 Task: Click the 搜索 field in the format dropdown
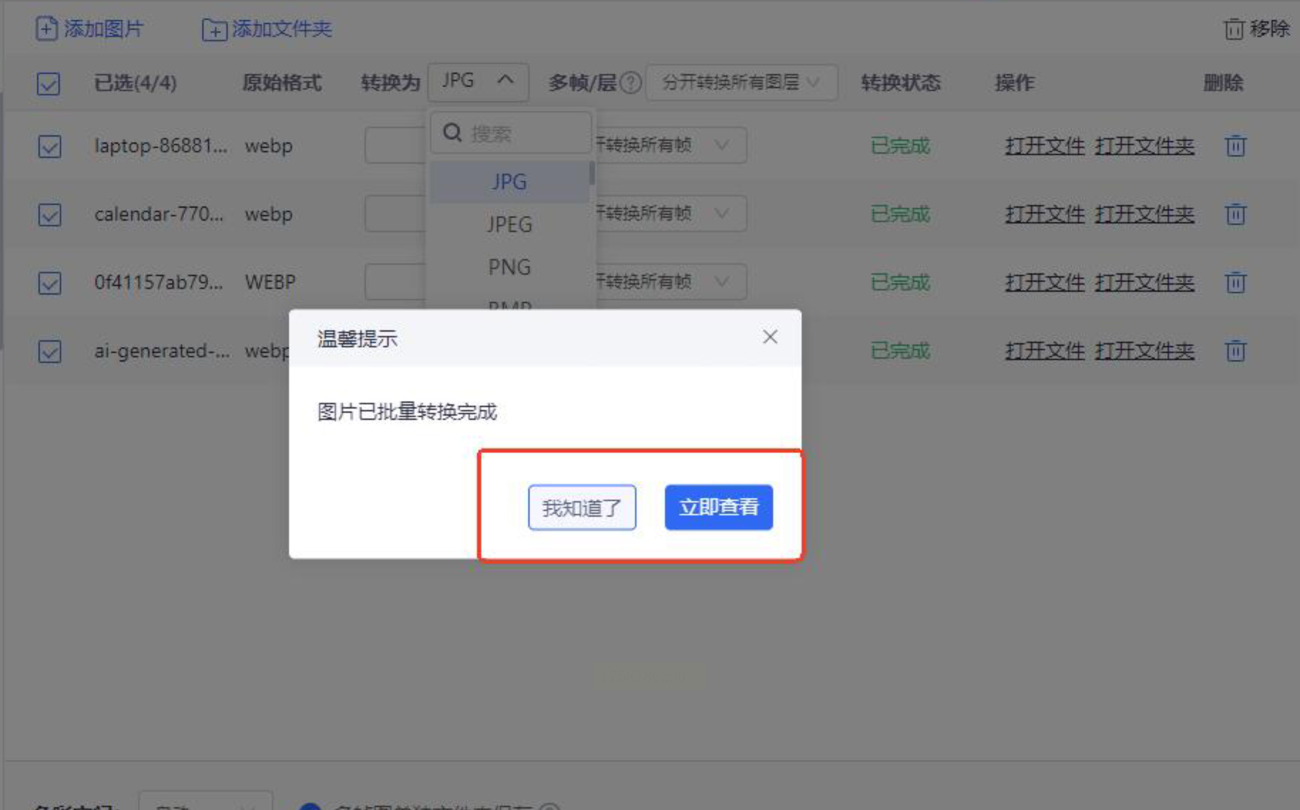click(510, 132)
